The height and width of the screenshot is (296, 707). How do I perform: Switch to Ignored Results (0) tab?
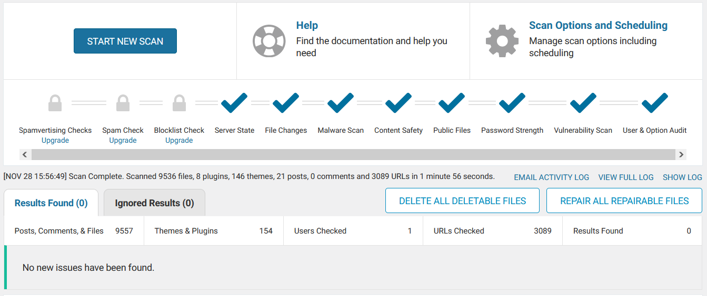click(x=154, y=203)
